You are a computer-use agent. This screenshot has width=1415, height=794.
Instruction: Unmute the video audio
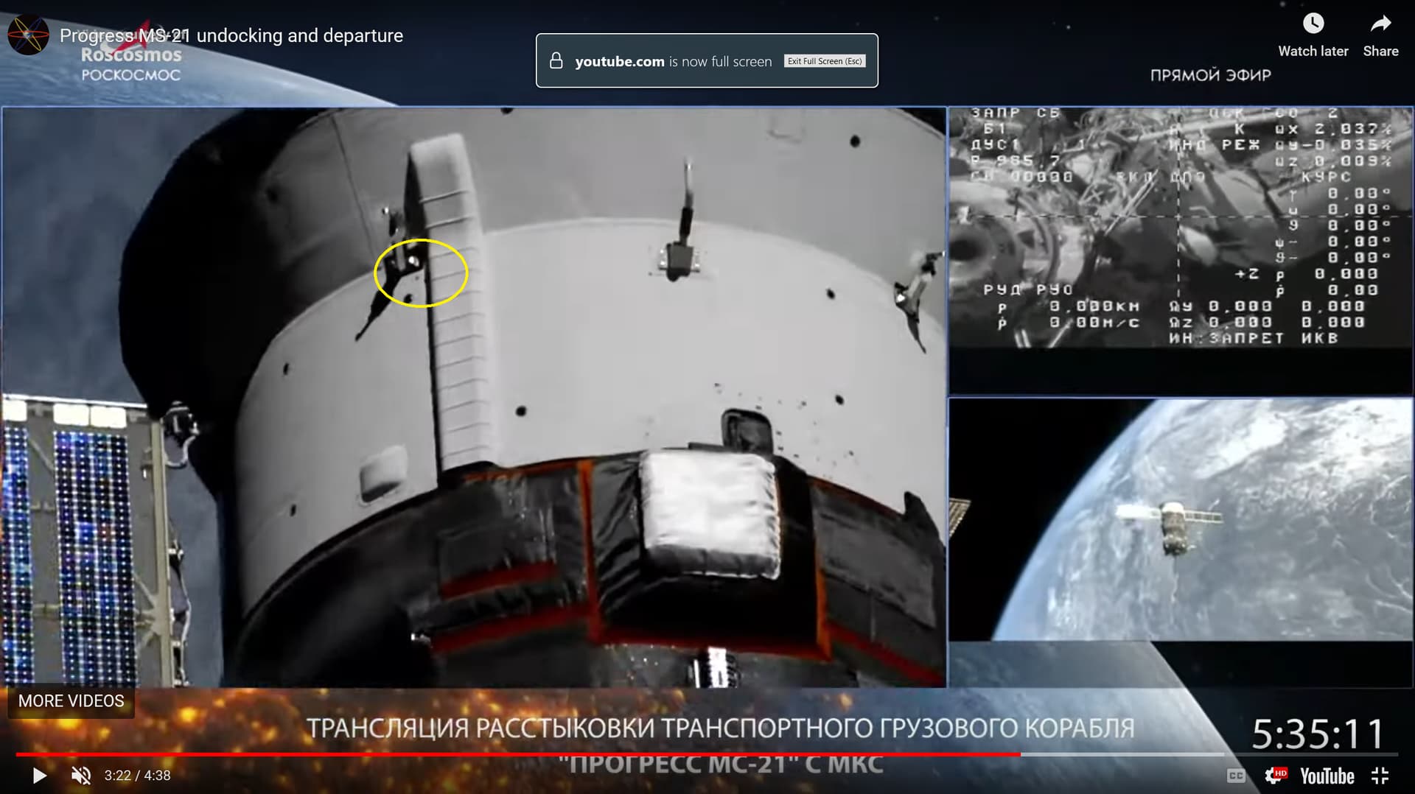(x=80, y=776)
